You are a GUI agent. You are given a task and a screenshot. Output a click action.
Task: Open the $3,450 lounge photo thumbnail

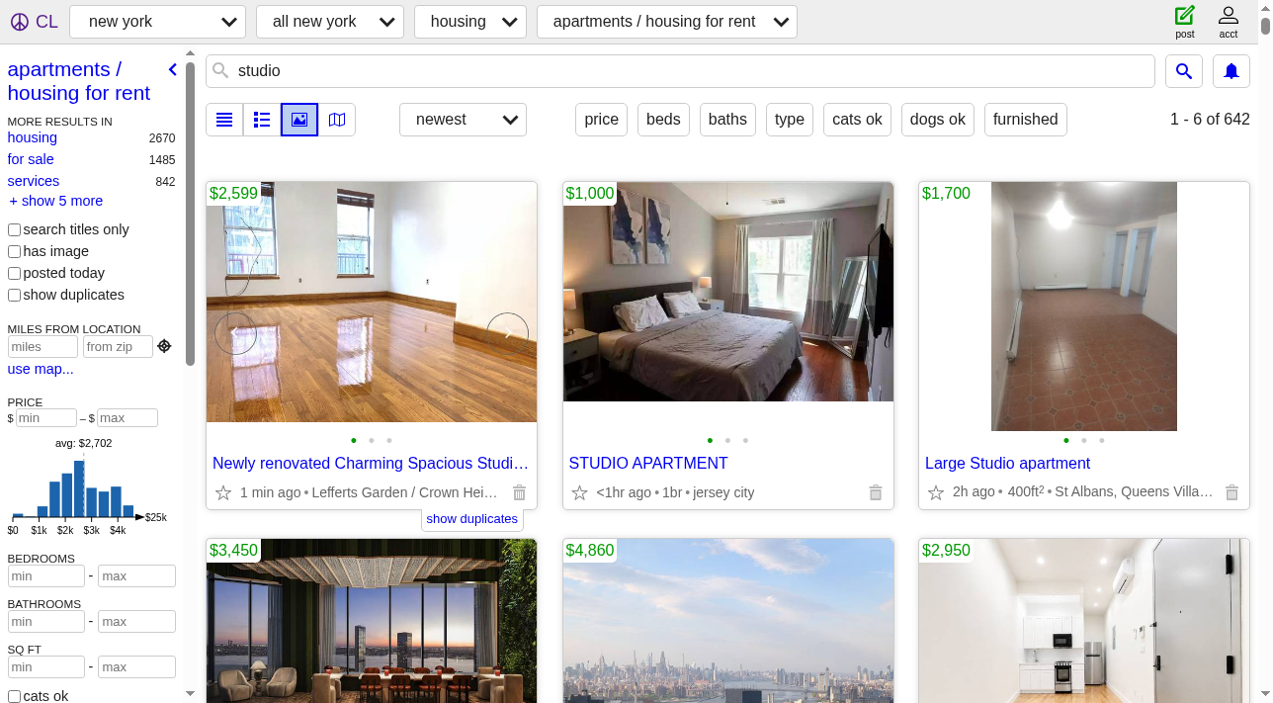coord(372,621)
